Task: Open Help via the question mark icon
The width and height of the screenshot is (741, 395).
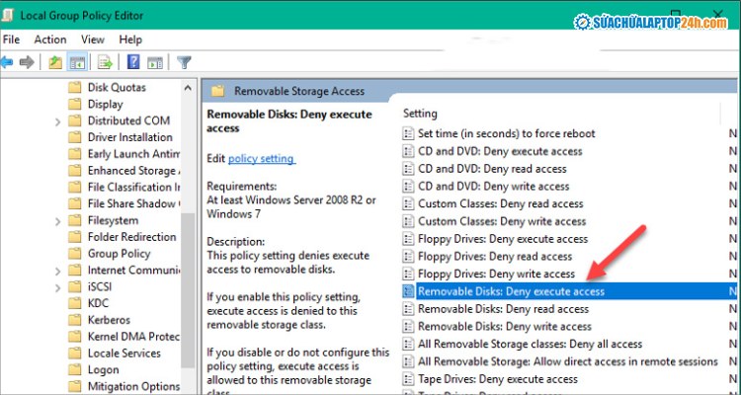Action: coord(133,62)
